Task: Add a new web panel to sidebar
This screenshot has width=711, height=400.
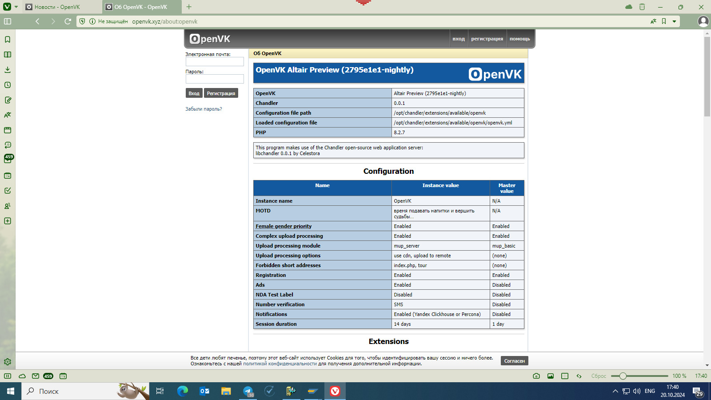Action: click(x=8, y=221)
